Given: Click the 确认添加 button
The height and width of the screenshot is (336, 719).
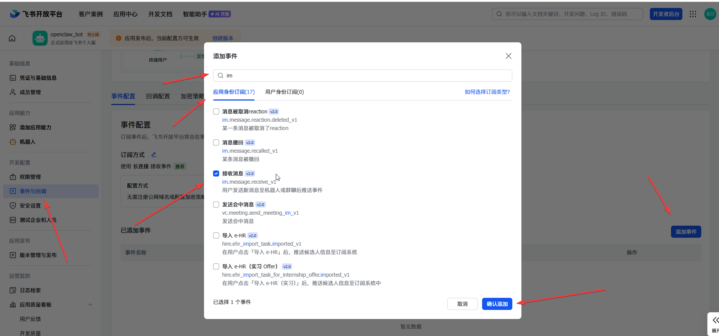Looking at the screenshot, I should tap(497, 304).
